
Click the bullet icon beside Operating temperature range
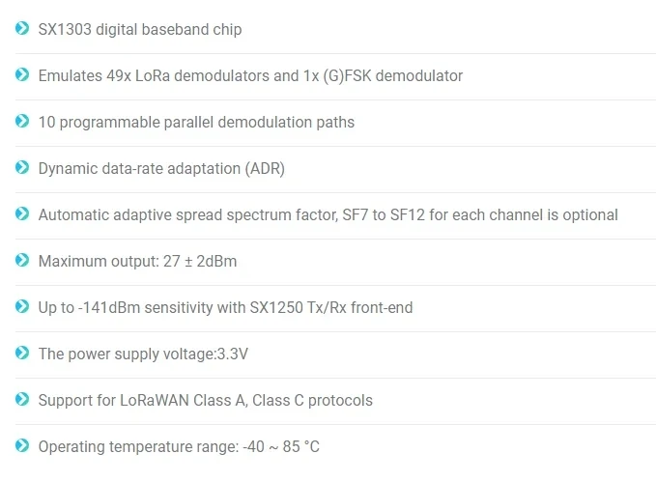(x=22, y=445)
